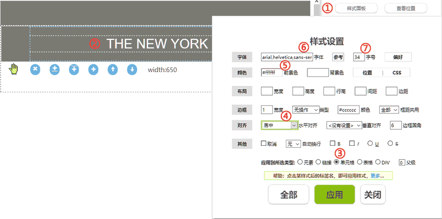This screenshot has height=219, width=442.
Task: Click the scrollbar up arrow
Action: (317, 2)
